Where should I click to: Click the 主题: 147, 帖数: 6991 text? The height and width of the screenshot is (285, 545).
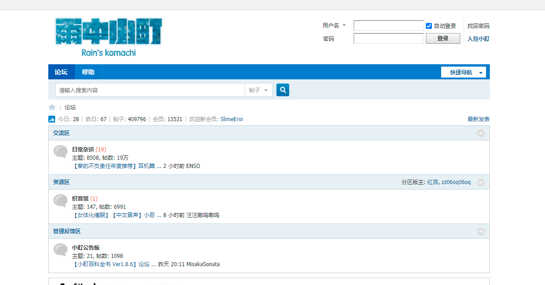pos(99,207)
